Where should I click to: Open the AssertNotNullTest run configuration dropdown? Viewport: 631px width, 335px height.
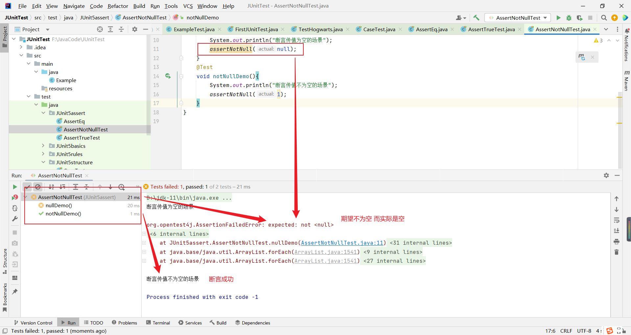[x=518, y=18]
